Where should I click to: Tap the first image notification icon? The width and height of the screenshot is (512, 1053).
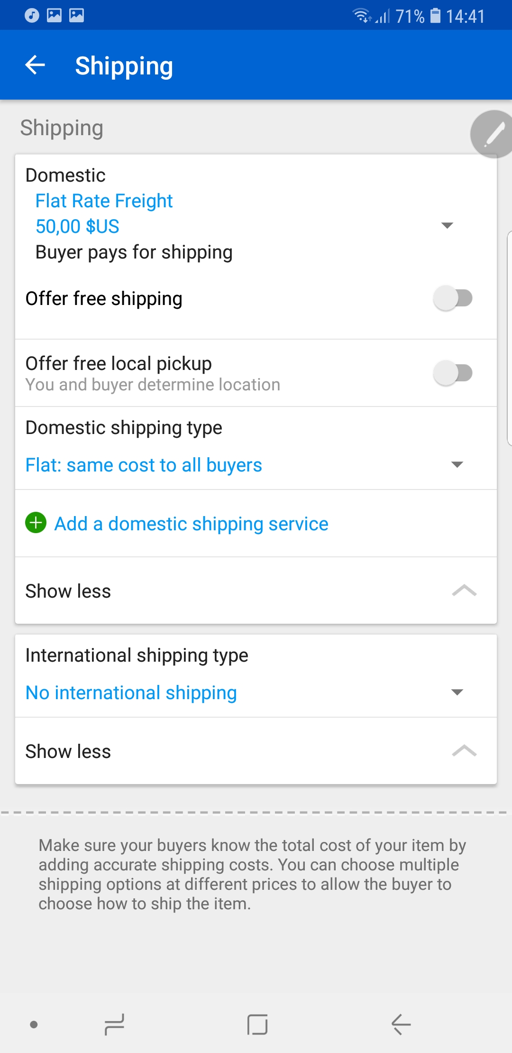point(54,16)
